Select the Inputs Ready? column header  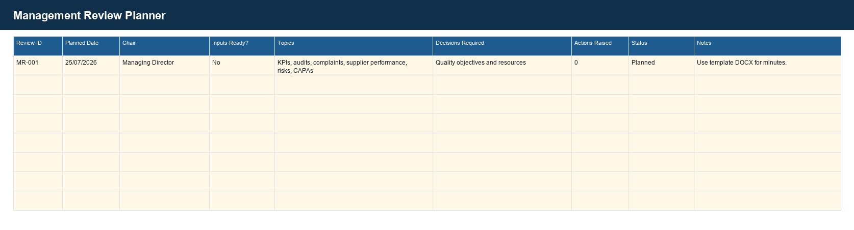tap(242, 46)
